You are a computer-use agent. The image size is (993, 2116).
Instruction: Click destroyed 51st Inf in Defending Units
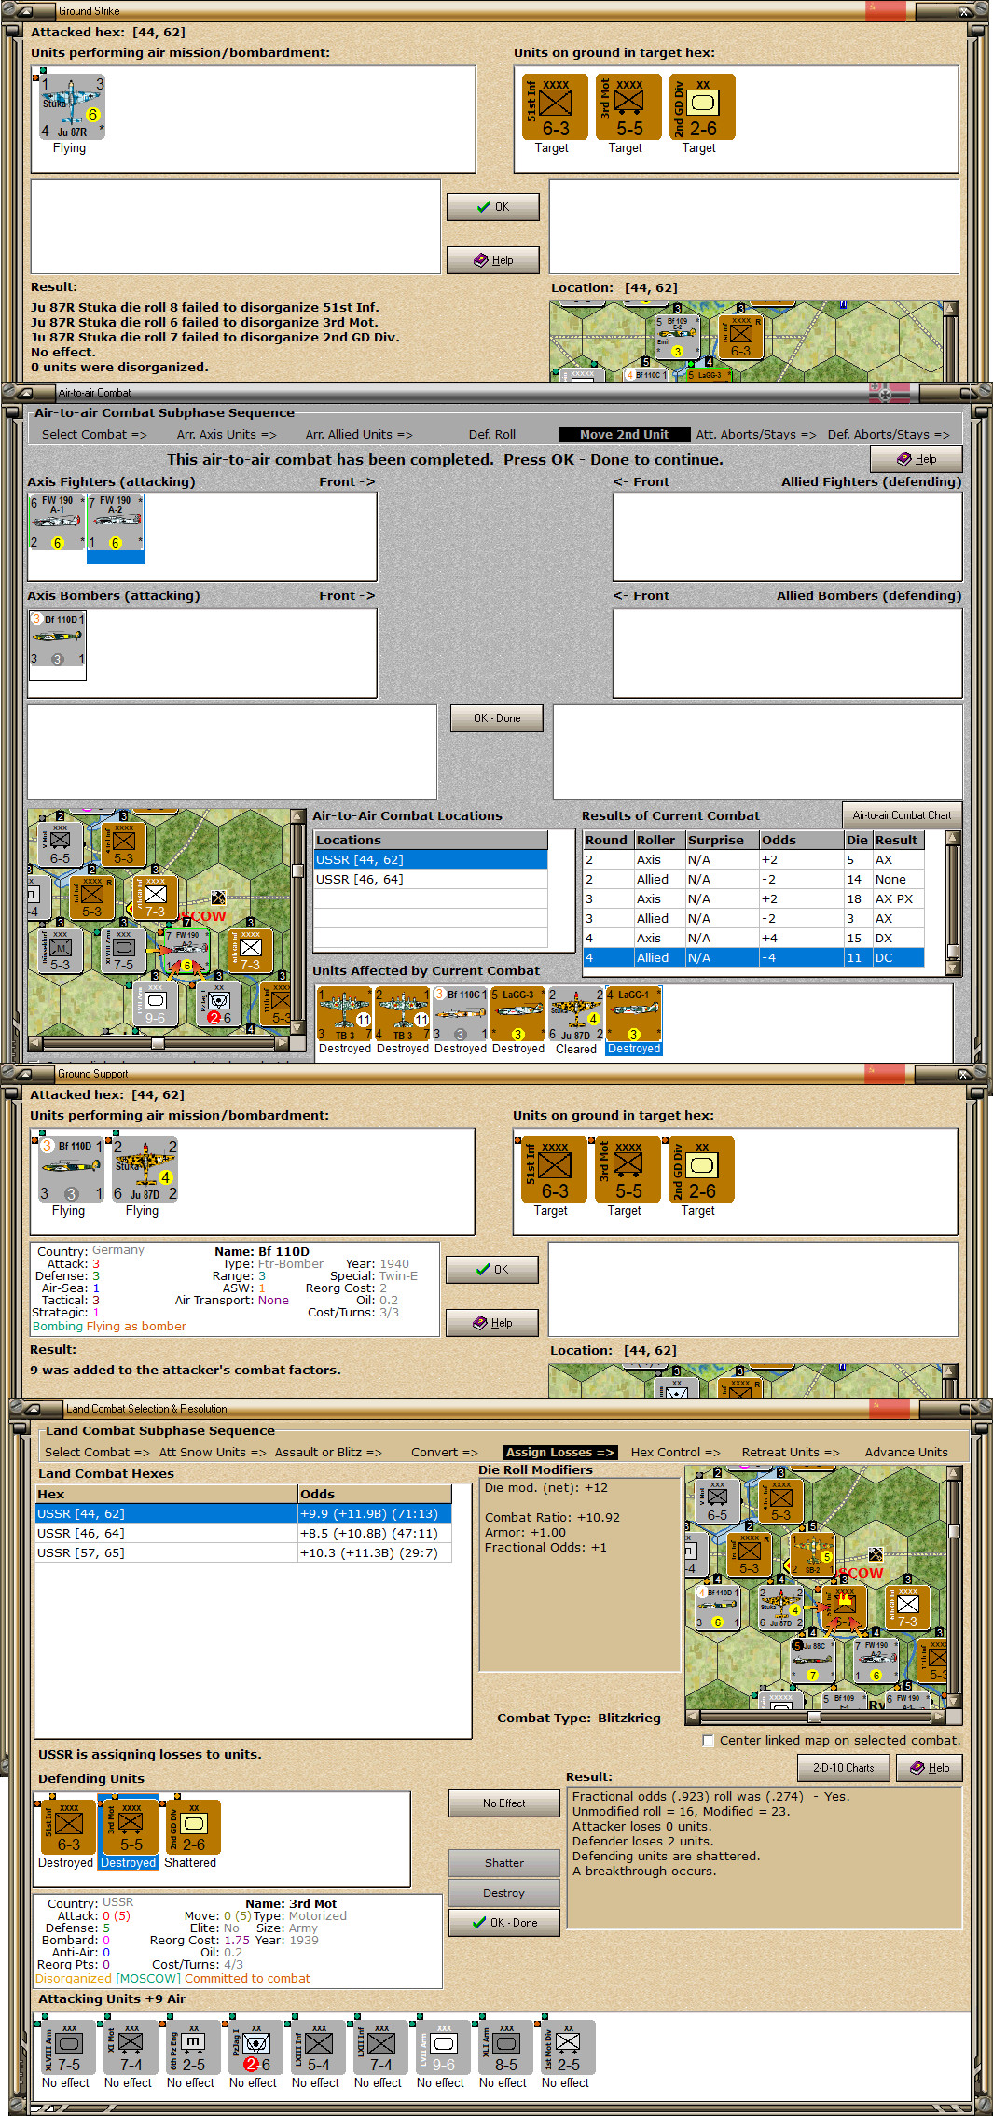(x=68, y=1828)
